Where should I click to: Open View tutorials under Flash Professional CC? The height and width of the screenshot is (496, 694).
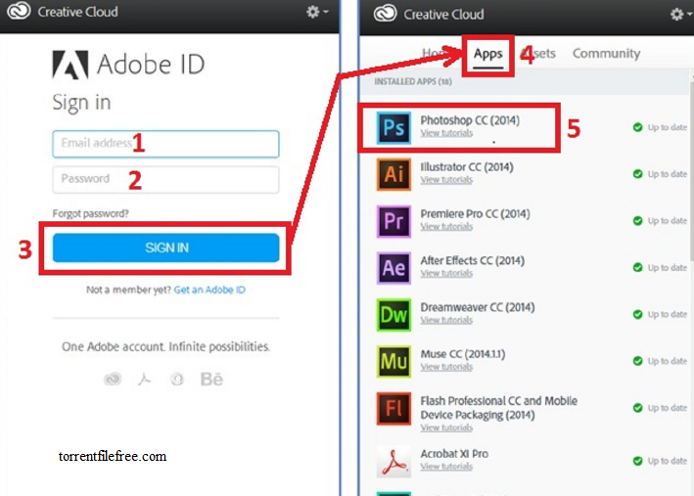tap(446, 428)
